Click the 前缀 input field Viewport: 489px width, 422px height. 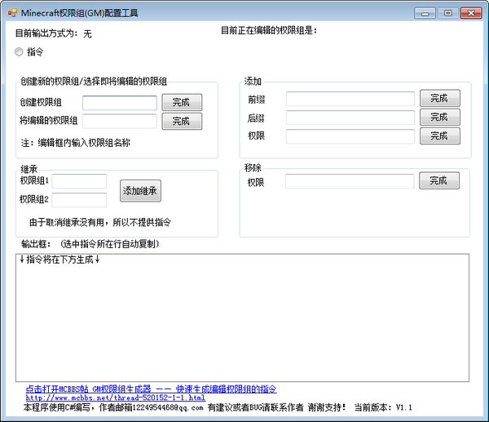coord(350,99)
